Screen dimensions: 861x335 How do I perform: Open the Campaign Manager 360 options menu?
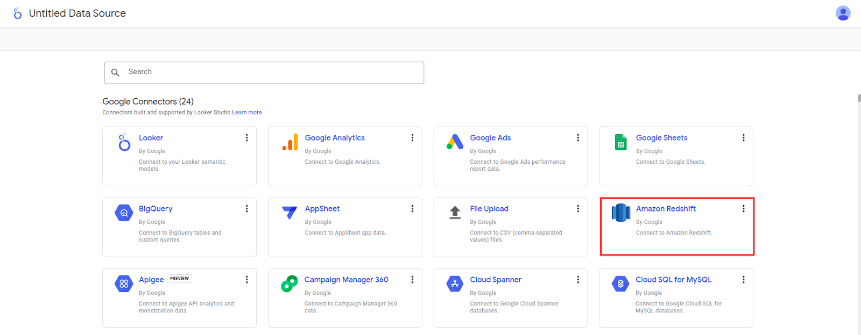(x=412, y=280)
